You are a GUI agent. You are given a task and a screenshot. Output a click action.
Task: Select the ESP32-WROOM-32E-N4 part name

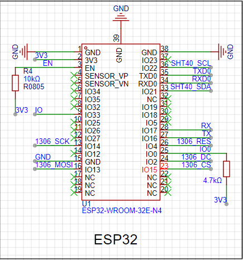pos(122,211)
